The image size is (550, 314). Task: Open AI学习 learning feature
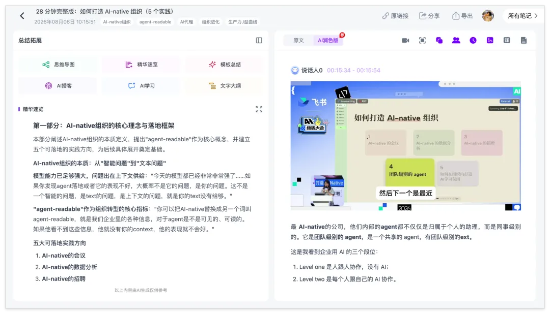coord(141,86)
